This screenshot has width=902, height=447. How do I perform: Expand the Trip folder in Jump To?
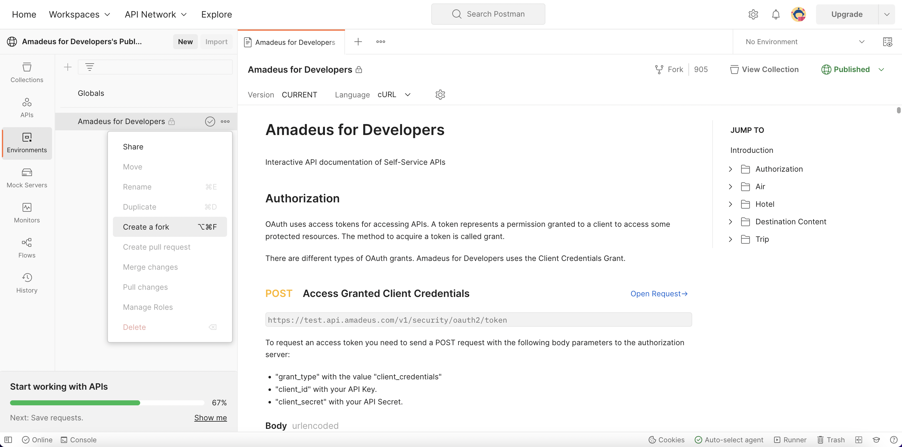[730, 239]
